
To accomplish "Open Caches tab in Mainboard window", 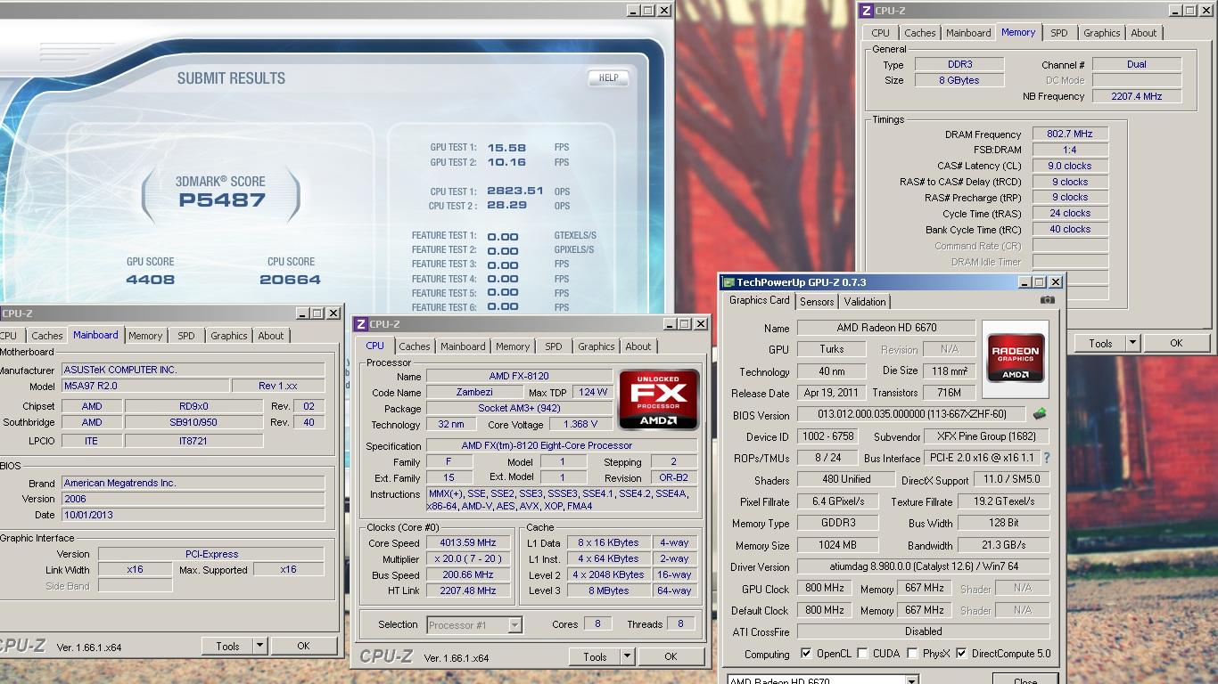I will pyautogui.click(x=46, y=336).
